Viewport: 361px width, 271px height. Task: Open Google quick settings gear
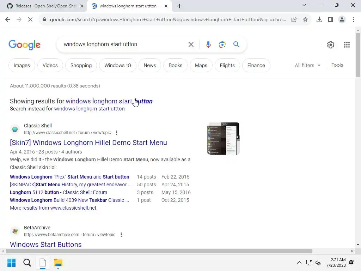331,45
